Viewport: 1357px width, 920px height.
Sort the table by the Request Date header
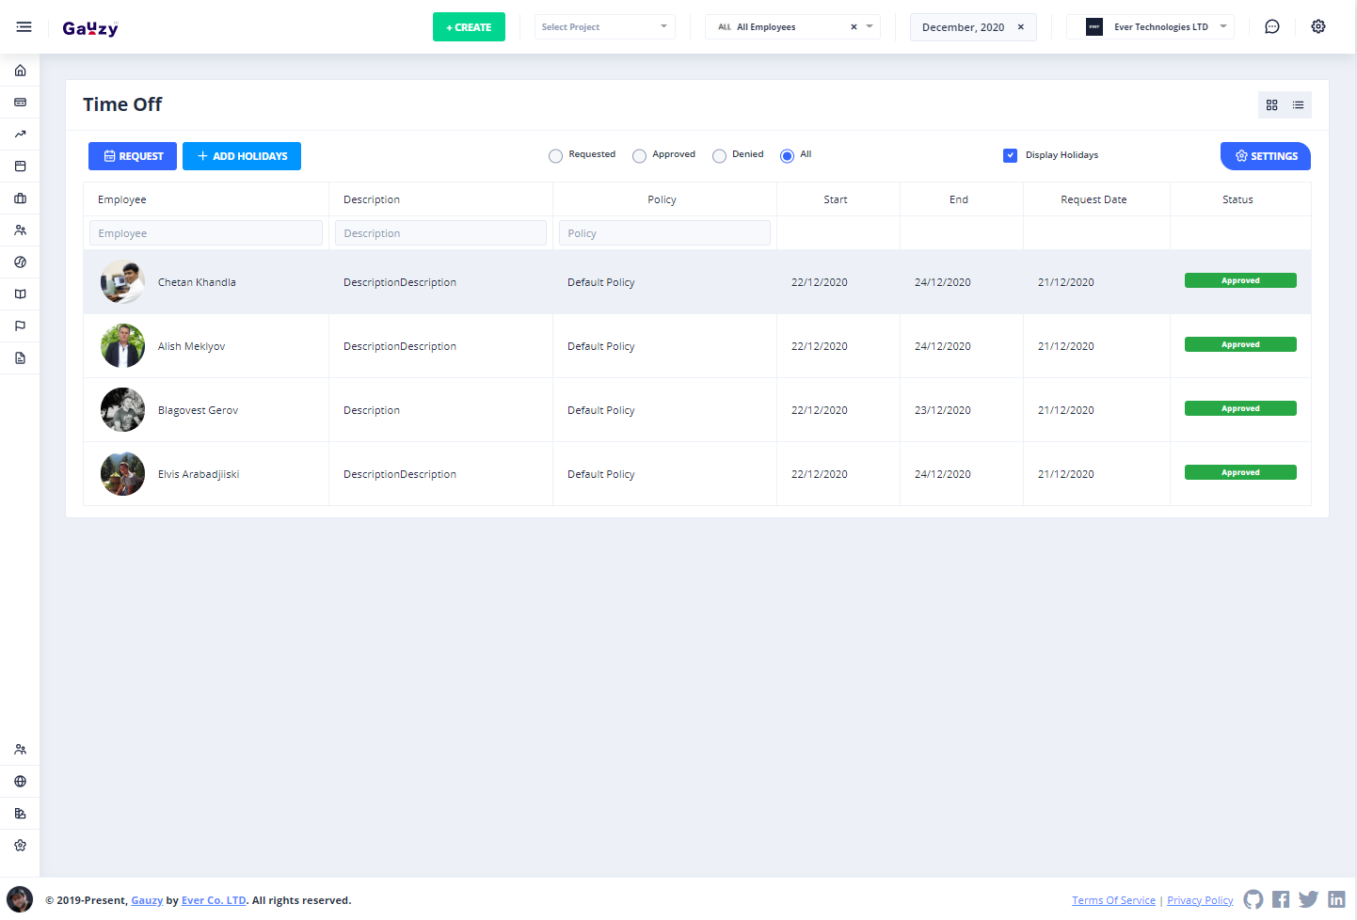(x=1094, y=199)
